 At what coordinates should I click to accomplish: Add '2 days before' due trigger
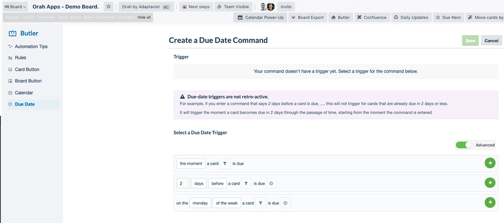[x=490, y=183]
